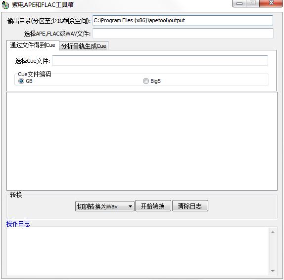This screenshot has height=280, width=284.
Task: Click the 选择Cue文件 input field
Action: (x=160, y=61)
